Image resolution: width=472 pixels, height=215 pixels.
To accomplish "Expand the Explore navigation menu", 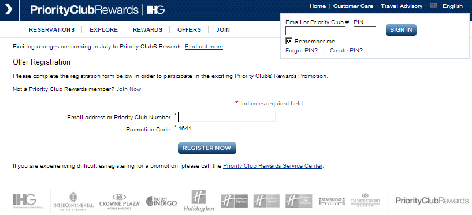I will coord(103,30).
